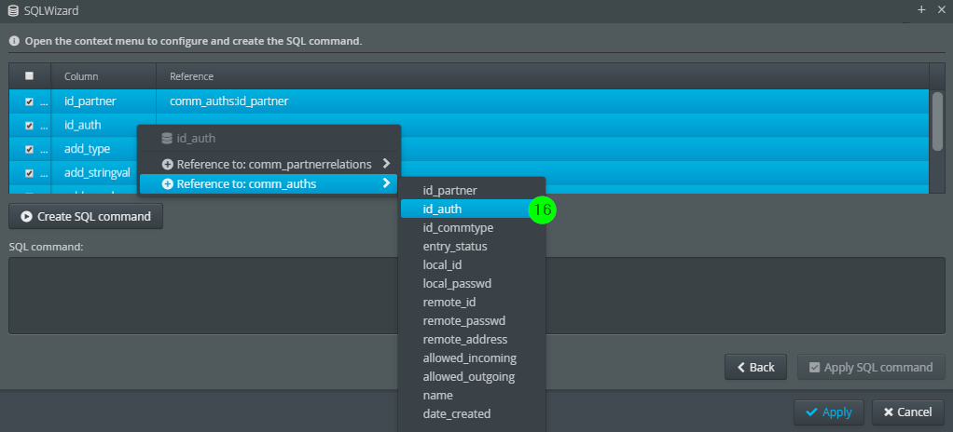
Task: Click the Cancel button
Action: 908,412
